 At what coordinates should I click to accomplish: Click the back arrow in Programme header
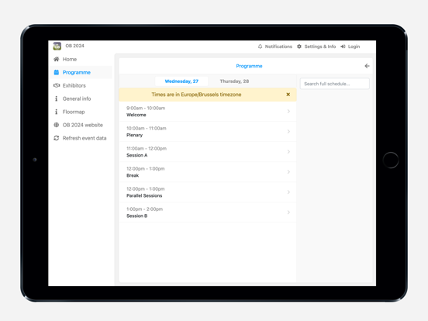367,66
